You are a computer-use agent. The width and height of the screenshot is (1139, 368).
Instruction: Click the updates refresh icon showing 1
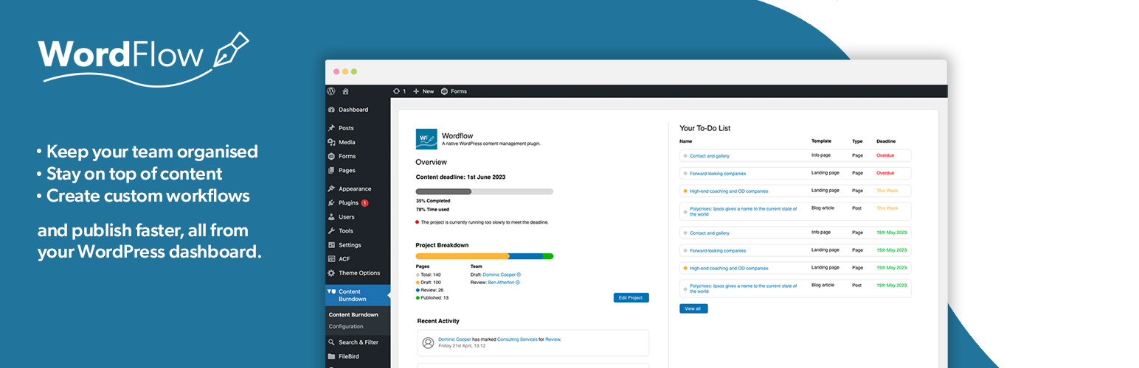coord(396,91)
